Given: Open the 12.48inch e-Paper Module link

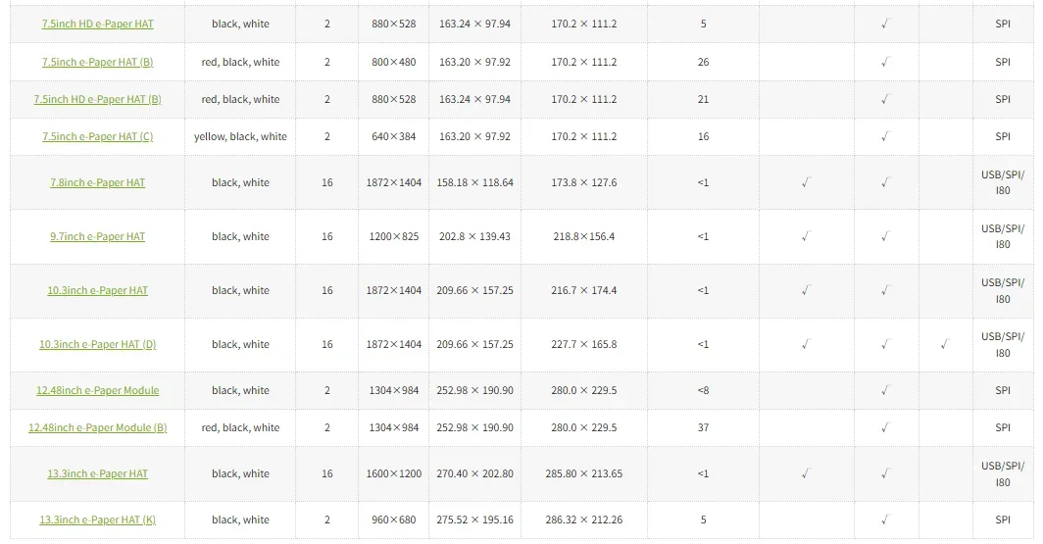Looking at the screenshot, I should pos(97,390).
